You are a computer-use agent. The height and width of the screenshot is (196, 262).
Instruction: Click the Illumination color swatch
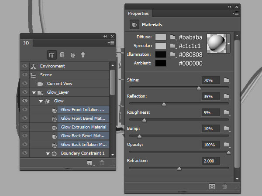[x=161, y=54]
